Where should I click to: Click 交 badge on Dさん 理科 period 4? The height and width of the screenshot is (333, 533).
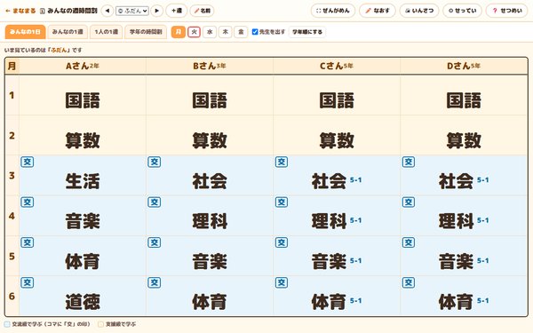tap(409, 202)
